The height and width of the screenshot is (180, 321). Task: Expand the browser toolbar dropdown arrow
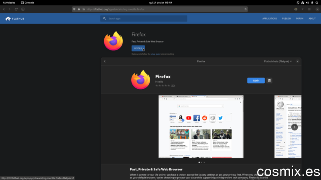303,9
